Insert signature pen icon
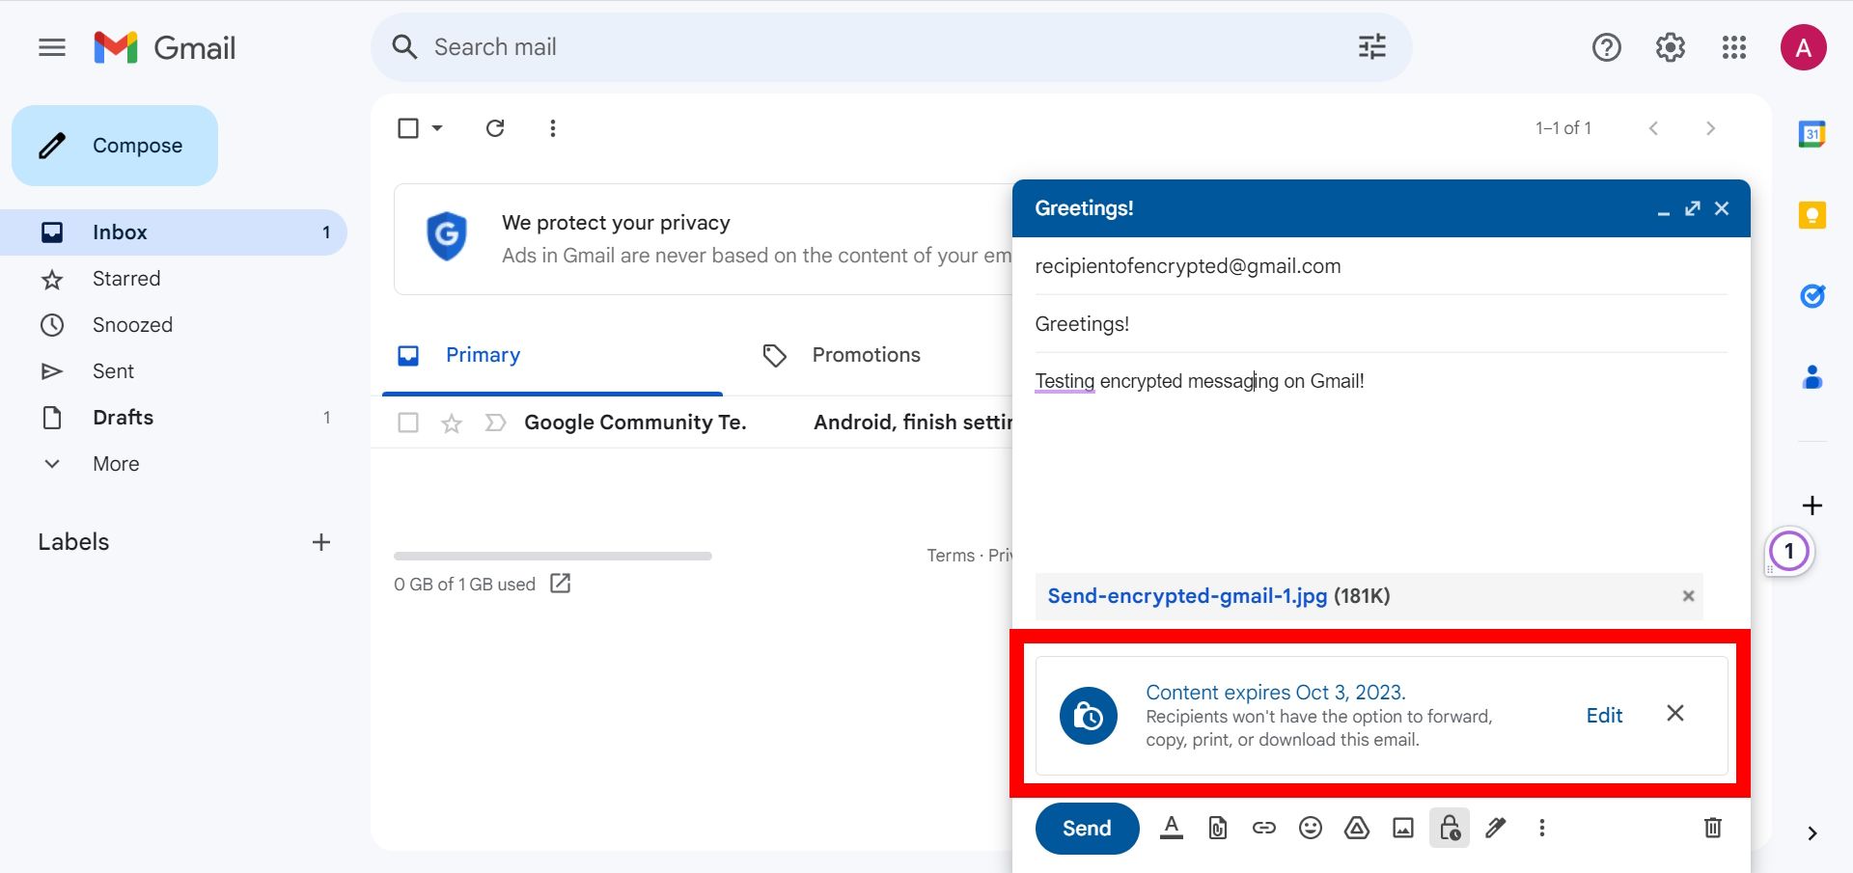 pos(1495,828)
